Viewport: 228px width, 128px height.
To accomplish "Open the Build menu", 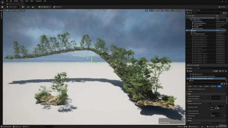I will (x=27, y=1).
